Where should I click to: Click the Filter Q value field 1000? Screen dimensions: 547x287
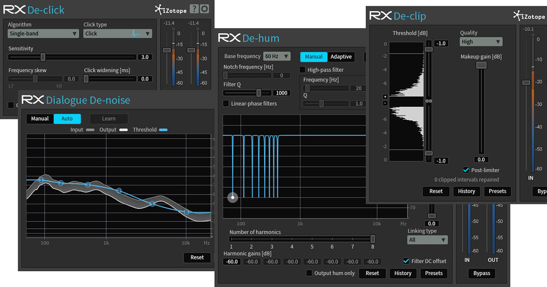click(x=282, y=93)
